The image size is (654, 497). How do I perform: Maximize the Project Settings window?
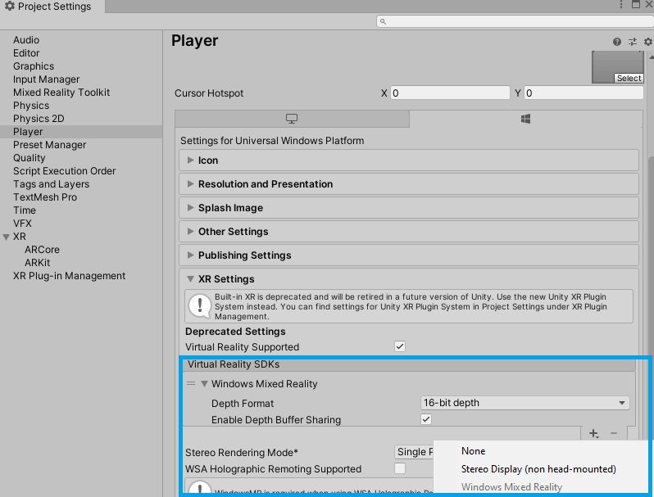point(636,5)
